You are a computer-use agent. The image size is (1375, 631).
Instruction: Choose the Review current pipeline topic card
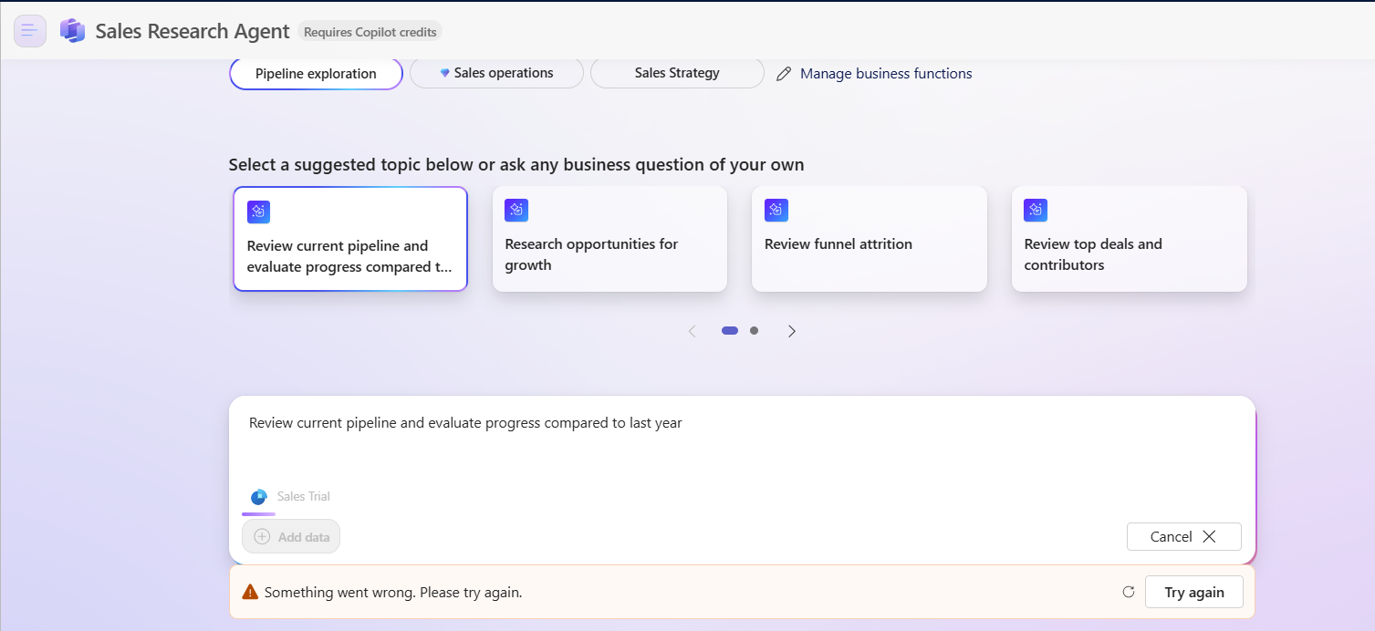pos(350,239)
